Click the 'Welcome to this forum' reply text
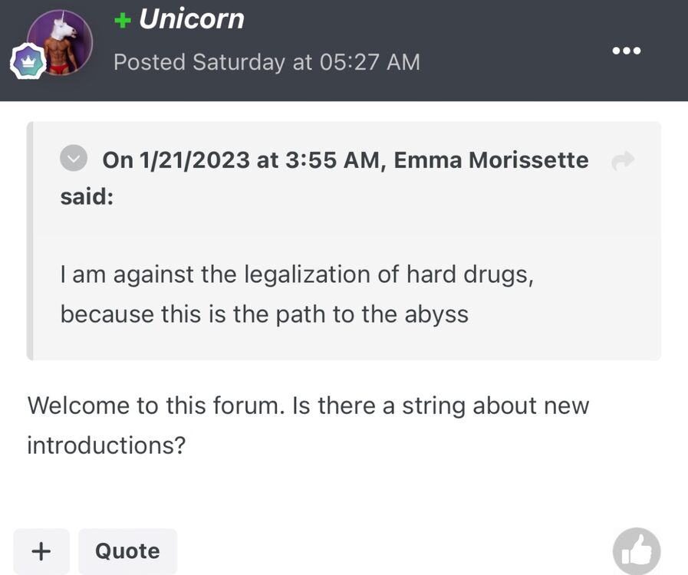688x575 pixels. (153, 405)
